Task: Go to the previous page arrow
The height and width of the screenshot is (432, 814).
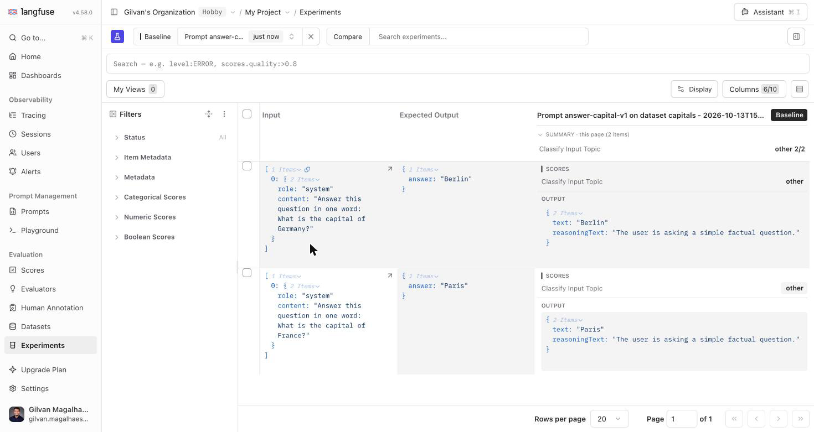Action: coord(756,419)
